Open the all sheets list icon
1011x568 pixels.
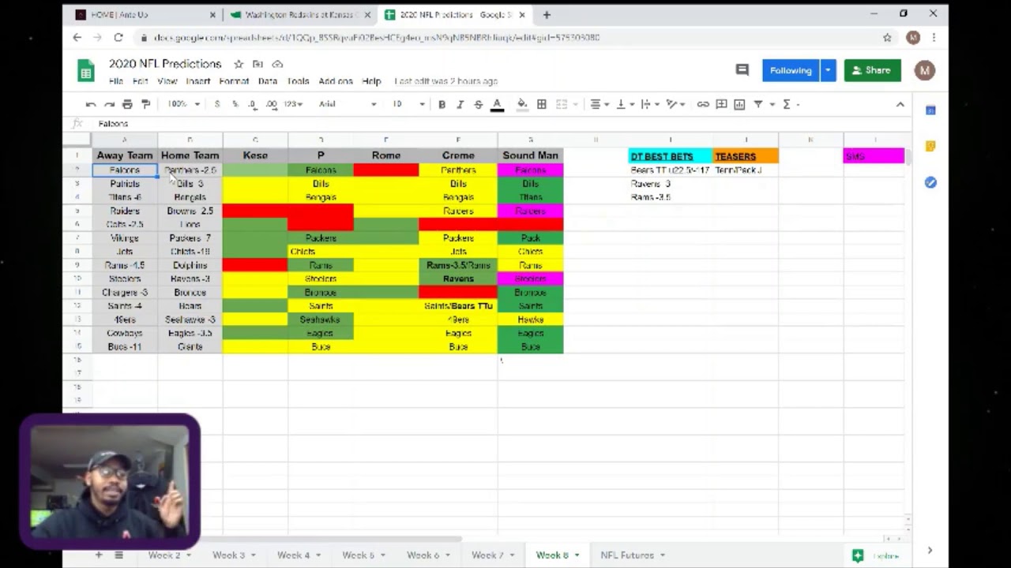[x=119, y=555]
